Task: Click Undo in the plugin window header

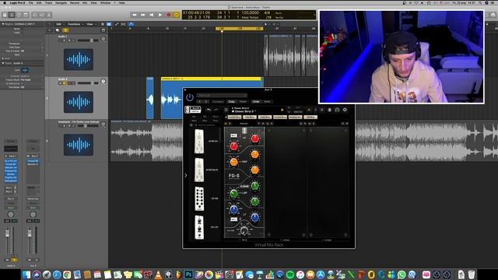Action: (x=256, y=102)
